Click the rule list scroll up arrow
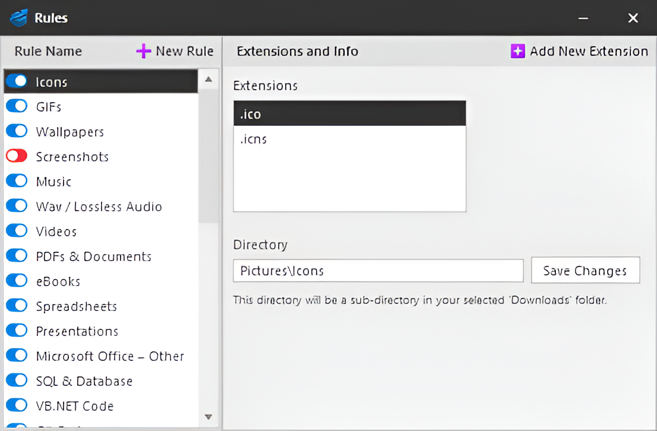 tap(209, 79)
